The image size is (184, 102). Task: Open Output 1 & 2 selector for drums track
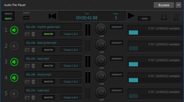(71, 81)
